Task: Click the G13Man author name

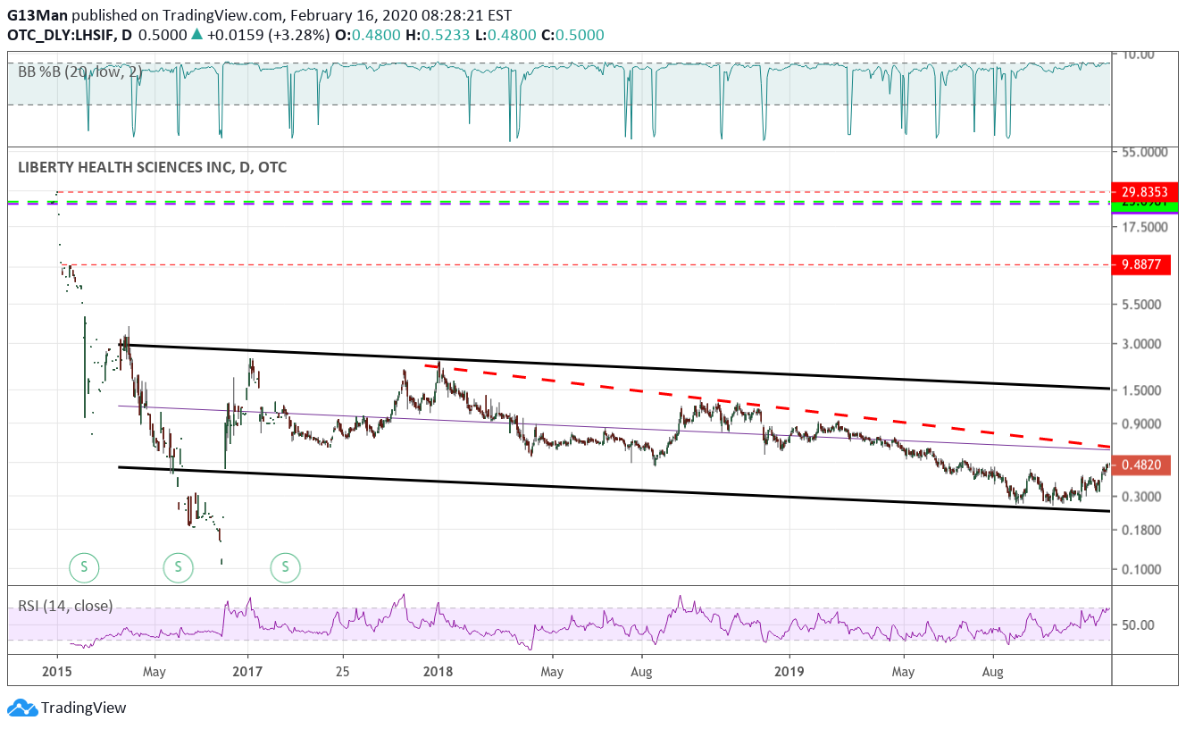Action: pos(36,16)
